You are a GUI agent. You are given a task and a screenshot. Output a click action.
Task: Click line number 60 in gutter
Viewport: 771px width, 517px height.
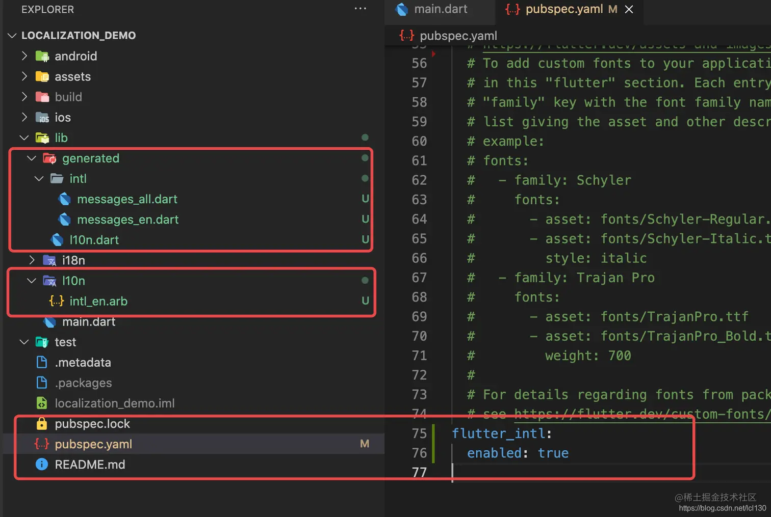tap(419, 141)
